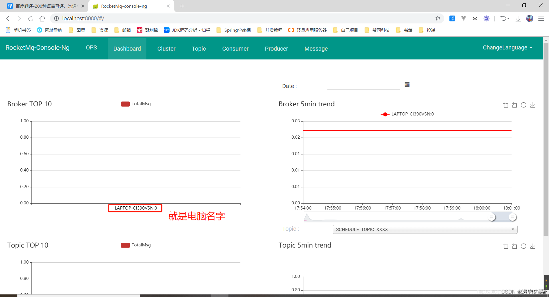Click the browser back arrow
This screenshot has height=297, width=549.
pos(8,19)
